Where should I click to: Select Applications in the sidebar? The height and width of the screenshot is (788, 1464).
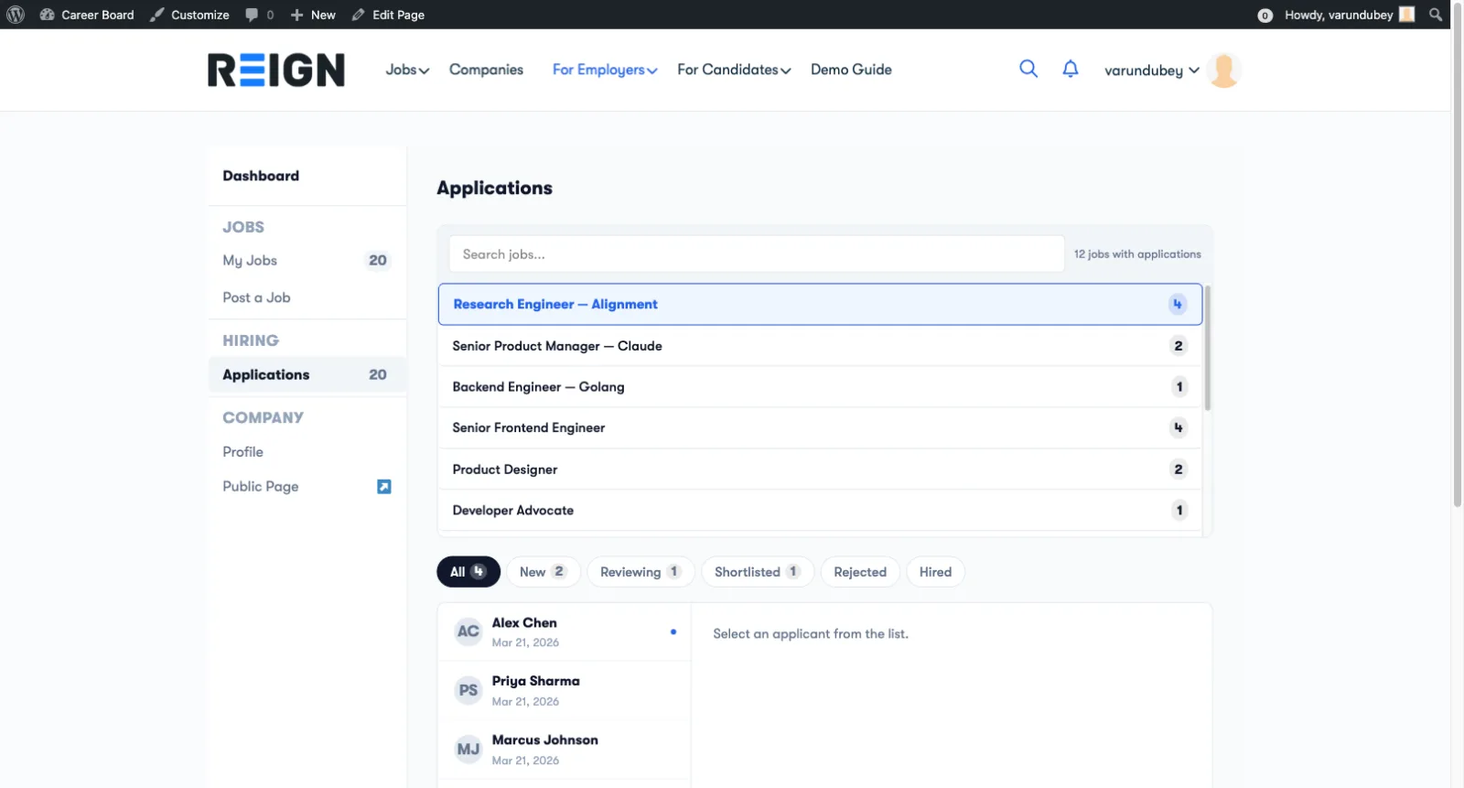click(307, 374)
